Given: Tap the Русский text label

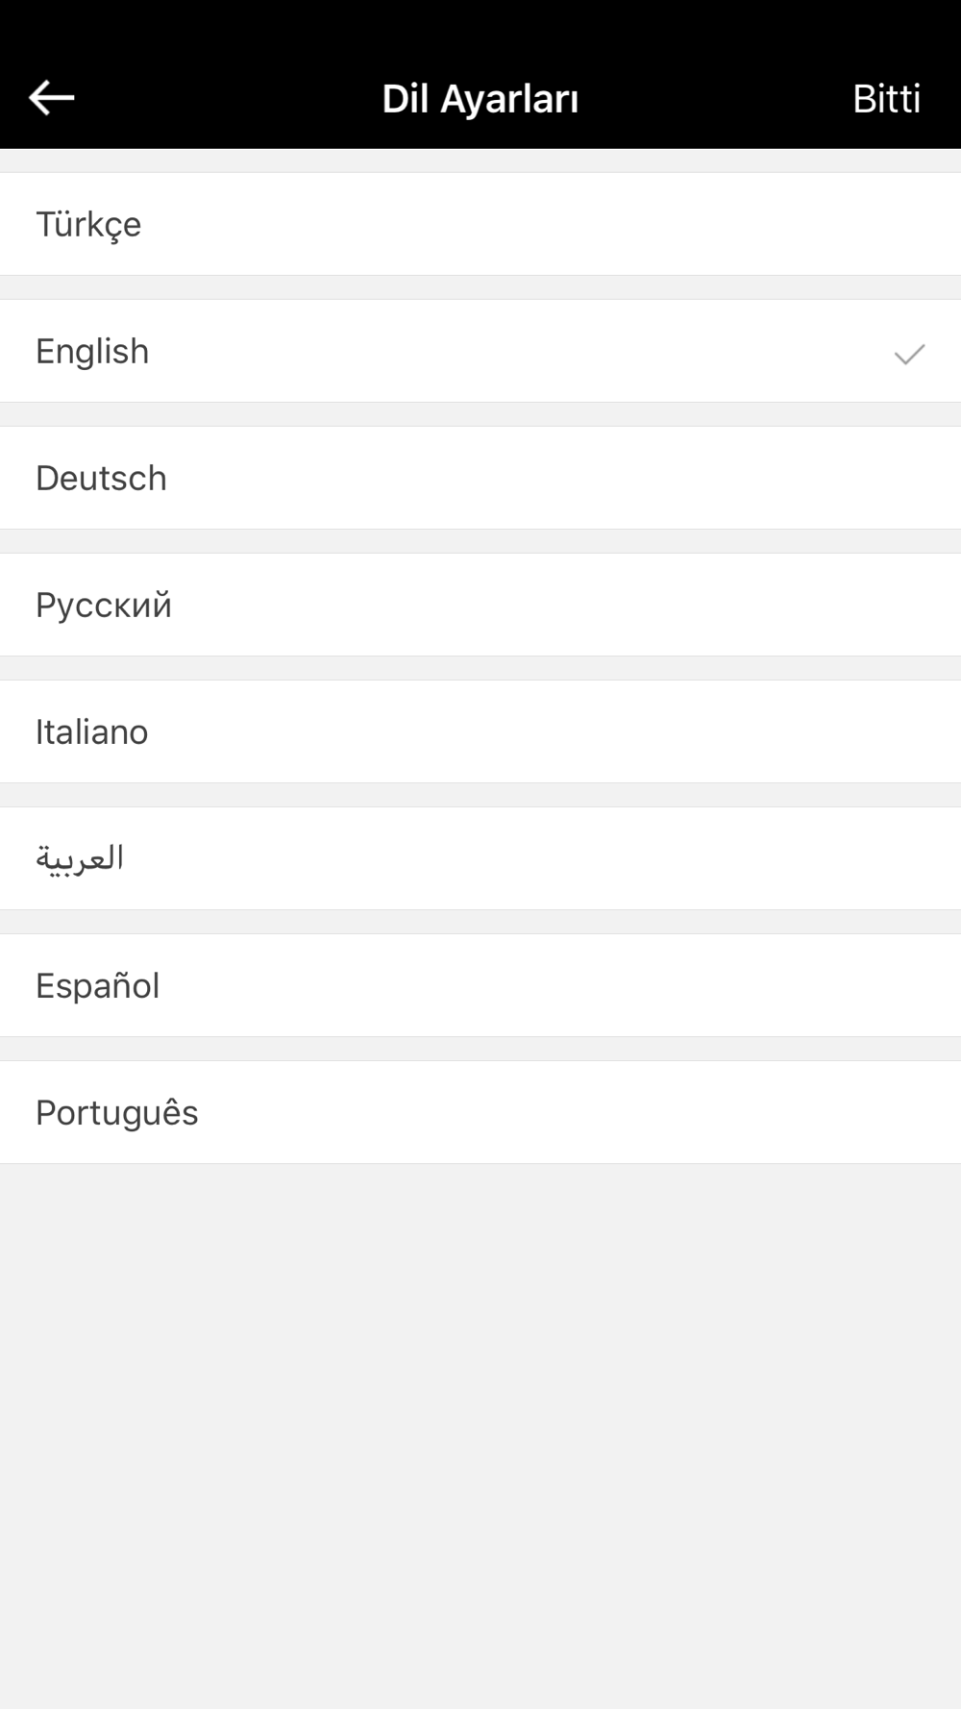Looking at the screenshot, I should (x=103, y=606).
